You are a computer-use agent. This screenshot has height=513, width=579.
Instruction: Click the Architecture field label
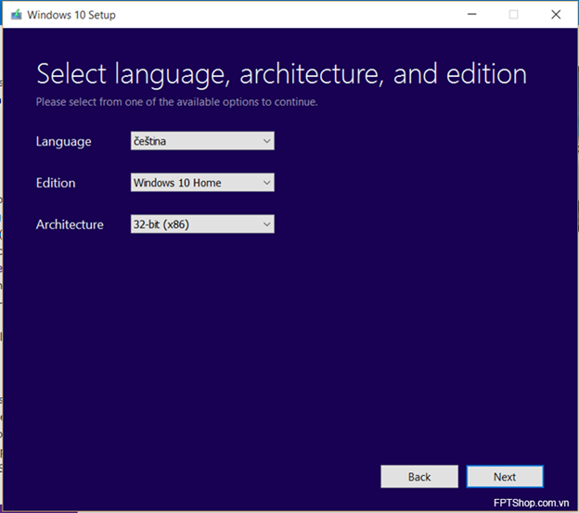point(70,224)
